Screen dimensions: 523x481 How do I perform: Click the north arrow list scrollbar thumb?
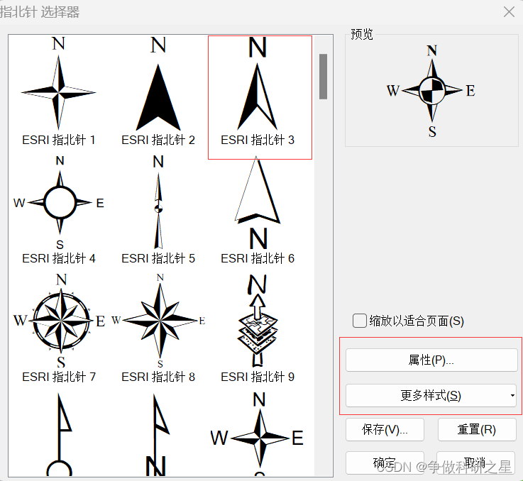coord(323,77)
